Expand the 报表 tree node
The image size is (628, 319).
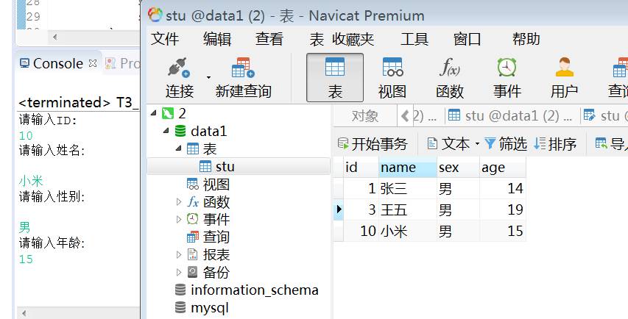(179, 254)
